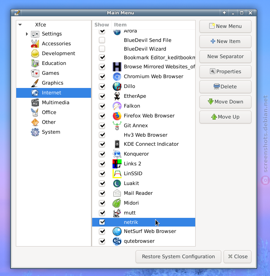Click the Chromium Web Browser icon
Viewport: 270px width, 276px height.
(x=117, y=77)
